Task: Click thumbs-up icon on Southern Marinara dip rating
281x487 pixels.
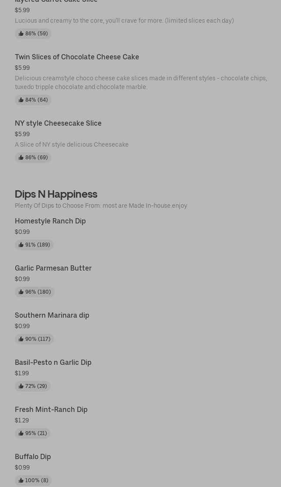Action: click(21, 339)
